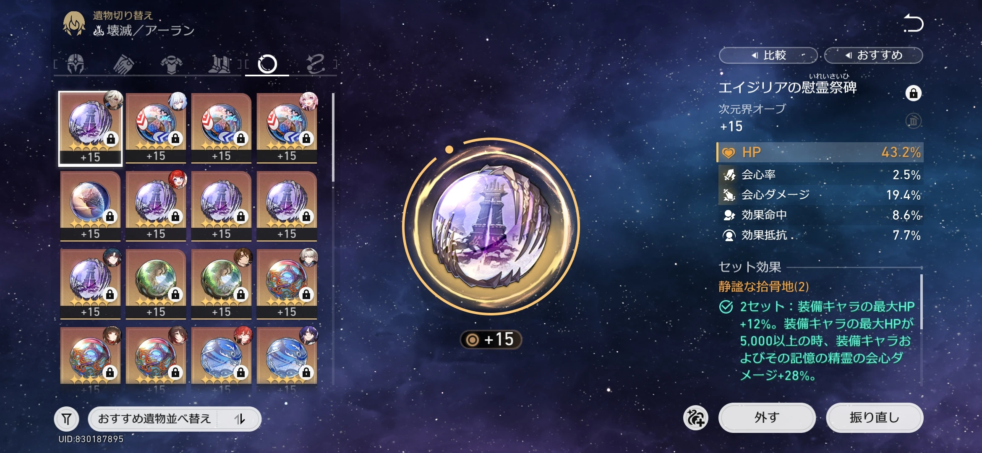Select the orange planet orb in second row
Screen dimensions: 982x453
90,206
